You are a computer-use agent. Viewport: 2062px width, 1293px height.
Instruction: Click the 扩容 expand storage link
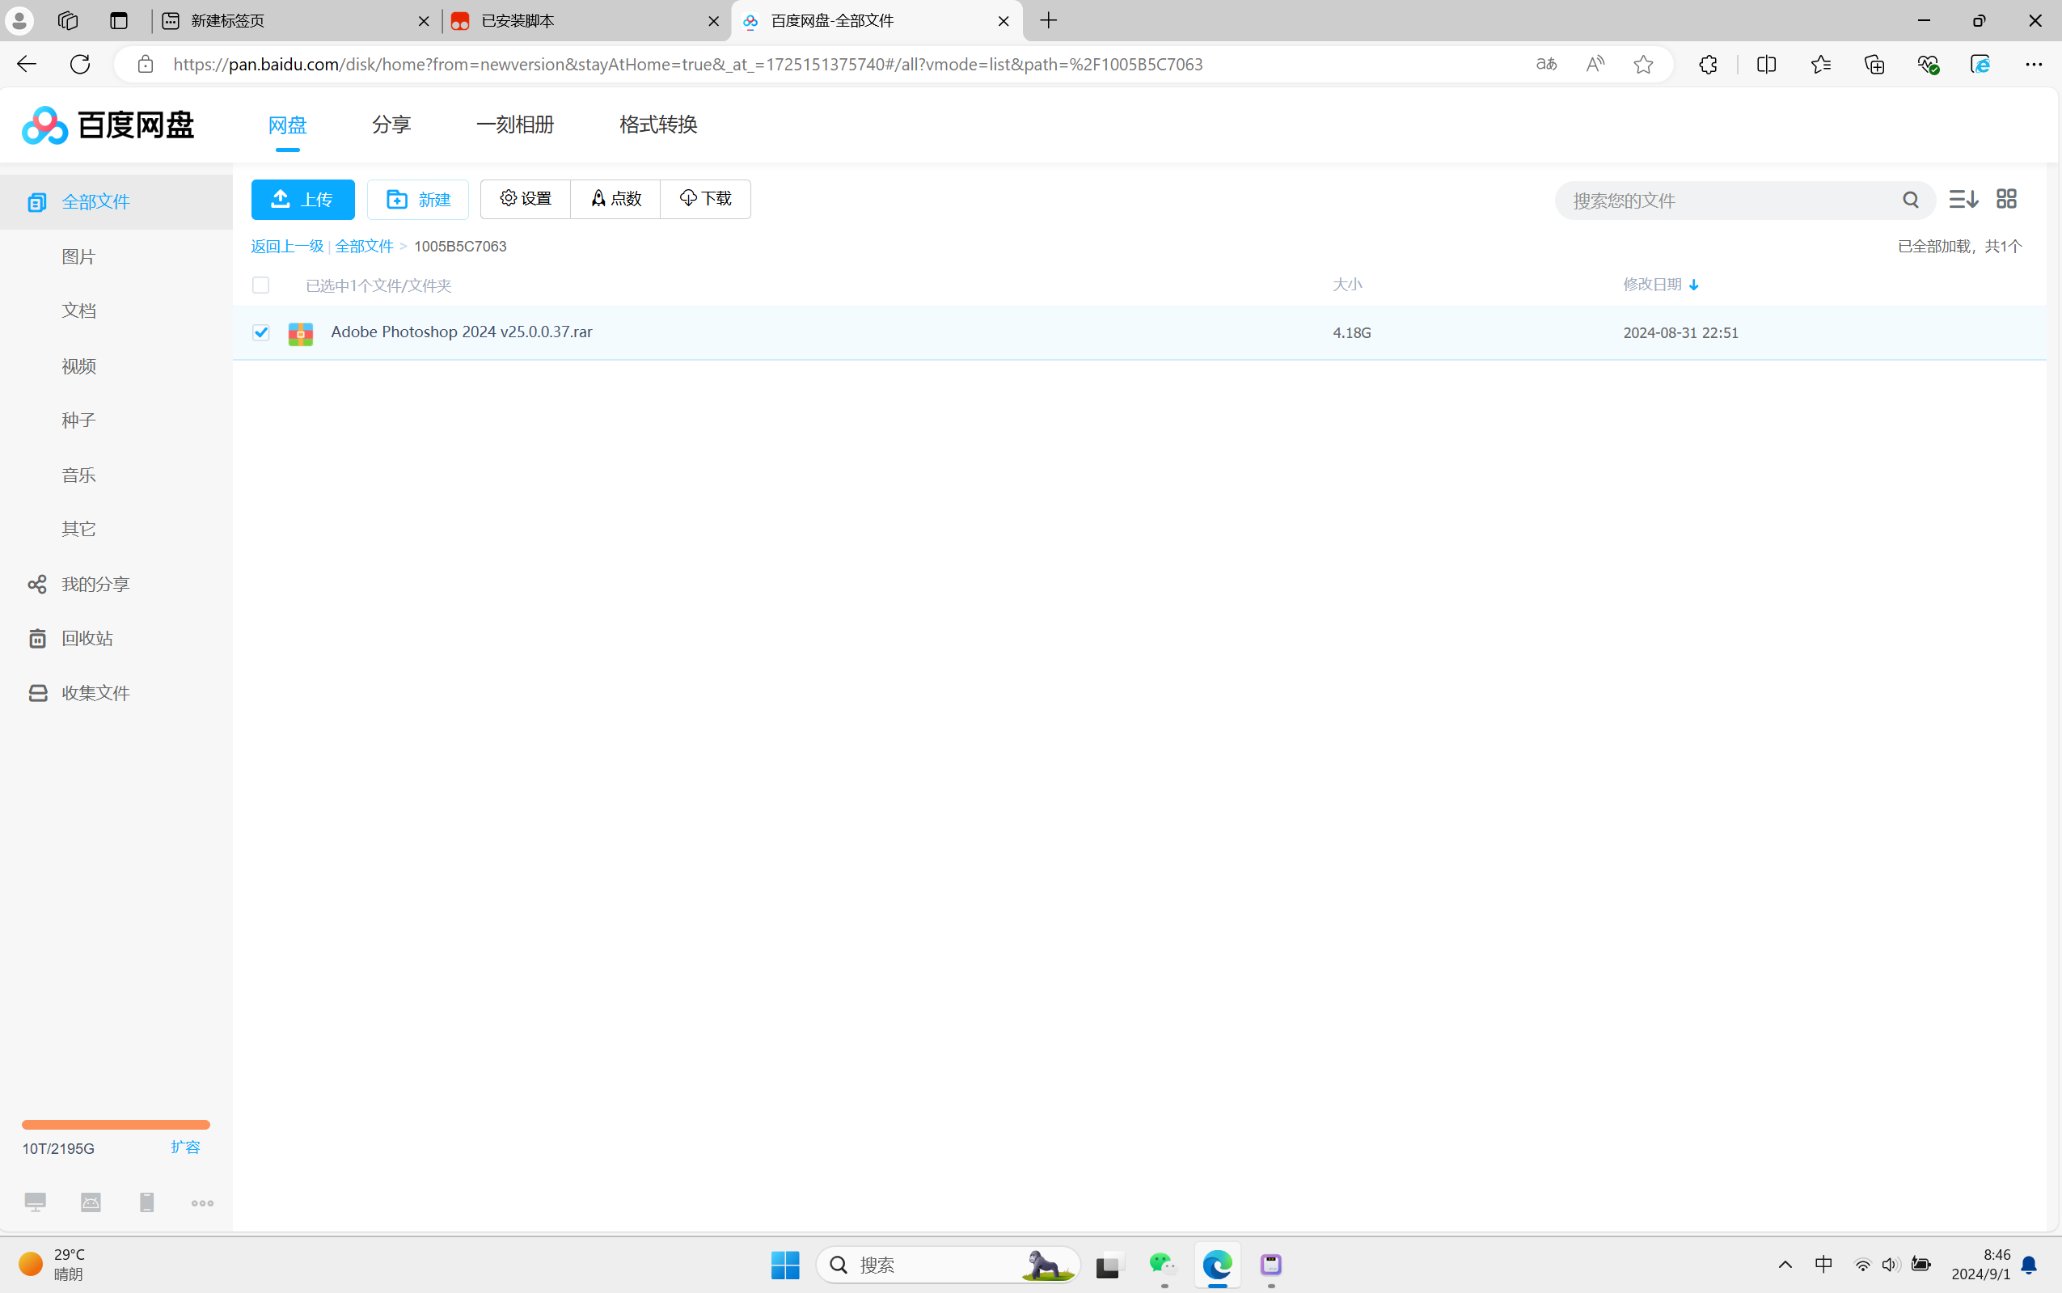(185, 1147)
